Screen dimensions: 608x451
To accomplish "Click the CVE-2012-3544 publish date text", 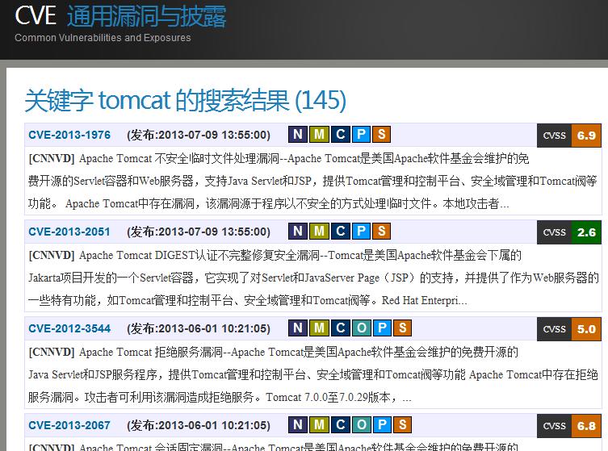I will 199,328.
